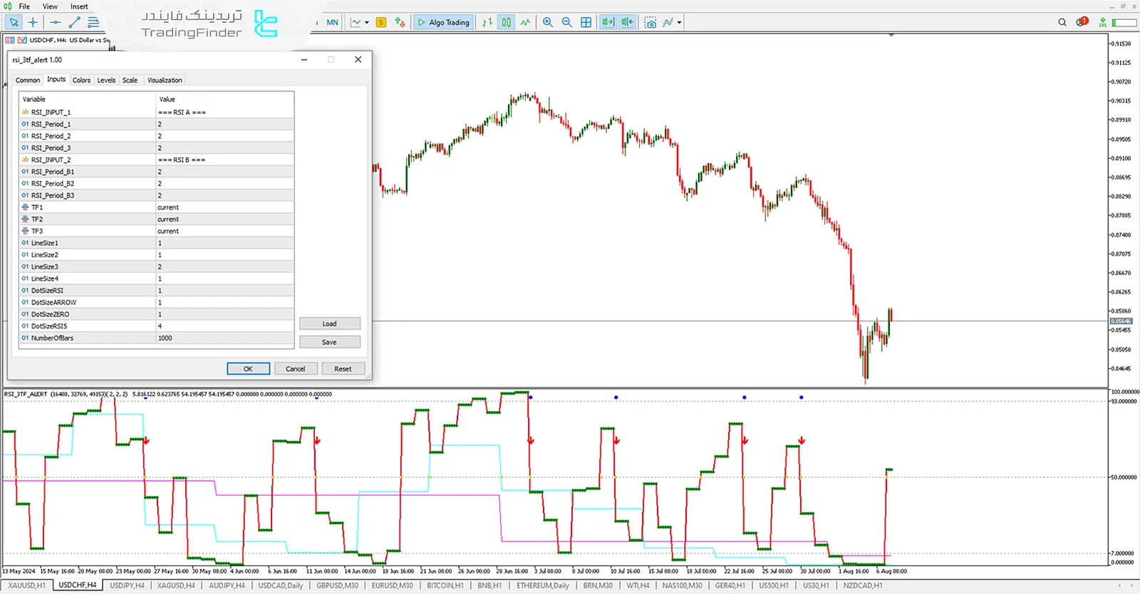Select the crosshair tool in toolbar
The width and height of the screenshot is (1140, 594).
coord(33,22)
